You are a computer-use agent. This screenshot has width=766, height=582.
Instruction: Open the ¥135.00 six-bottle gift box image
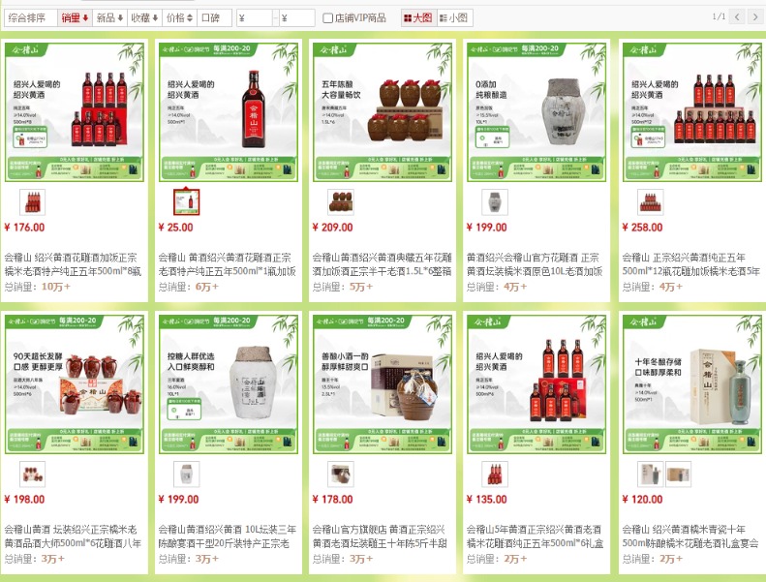pos(536,384)
